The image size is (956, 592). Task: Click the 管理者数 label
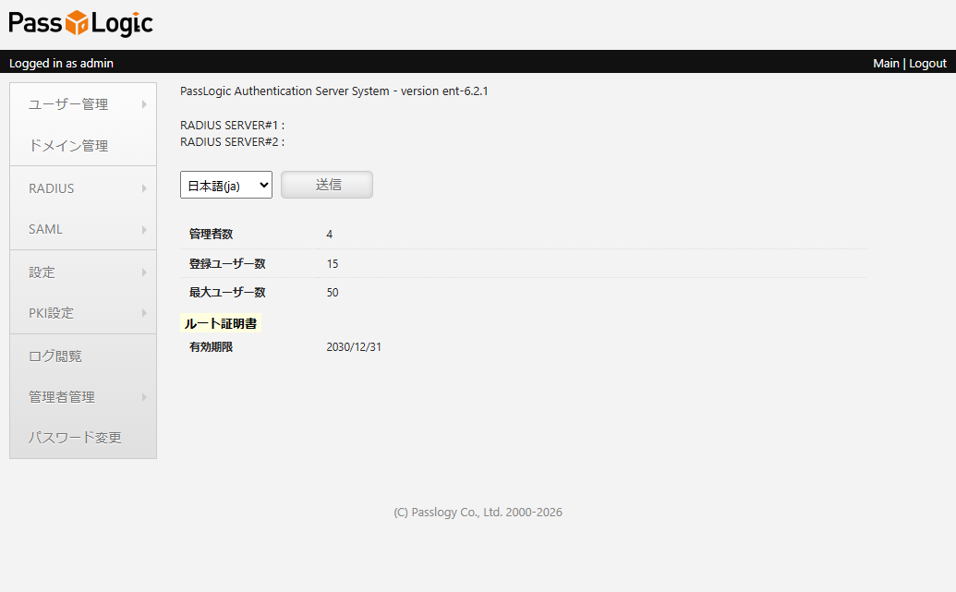[211, 234]
